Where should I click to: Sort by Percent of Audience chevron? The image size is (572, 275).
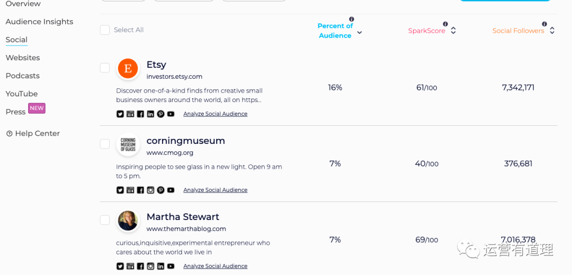pyautogui.click(x=360, y=33)
